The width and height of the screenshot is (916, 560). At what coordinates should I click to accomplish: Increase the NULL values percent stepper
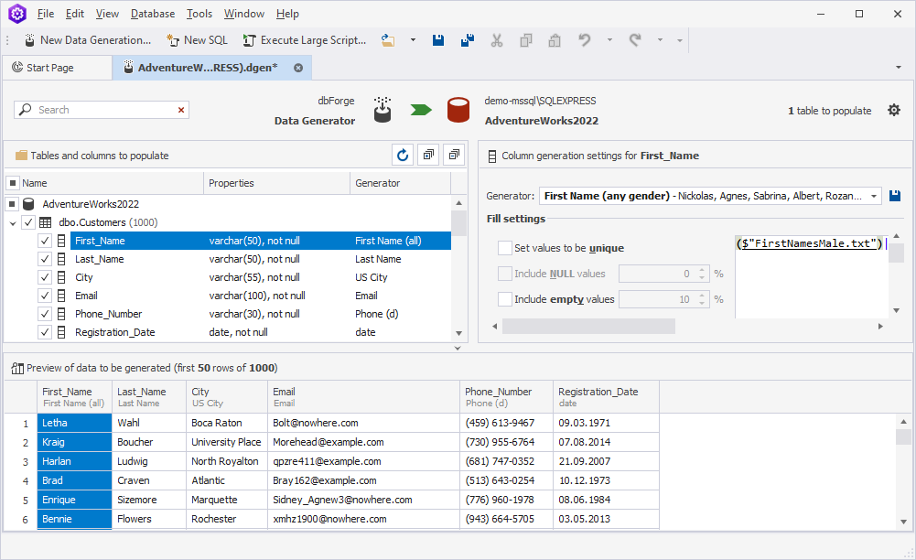(x=702, y=270)
